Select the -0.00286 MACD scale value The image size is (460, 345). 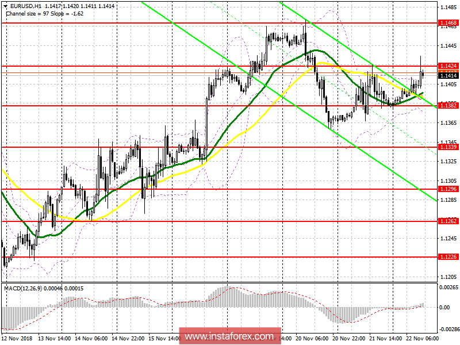pyautogui.click(x=449, y=329)
